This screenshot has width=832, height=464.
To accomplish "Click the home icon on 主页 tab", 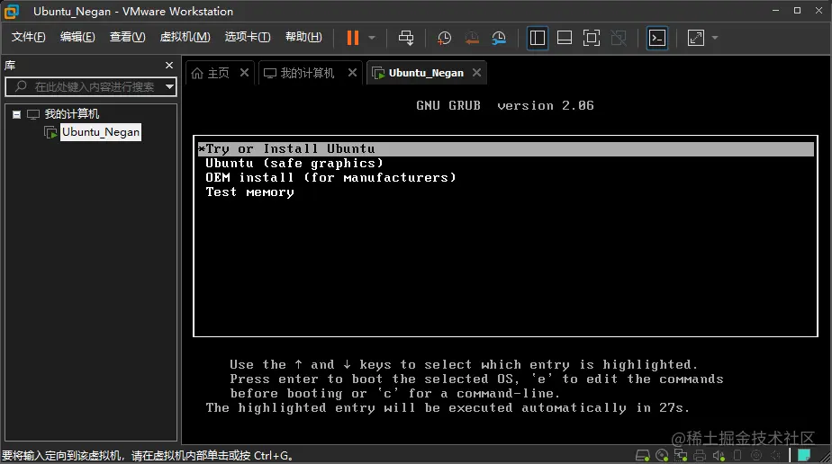I will pyautogui.click(x=197, y=73).
